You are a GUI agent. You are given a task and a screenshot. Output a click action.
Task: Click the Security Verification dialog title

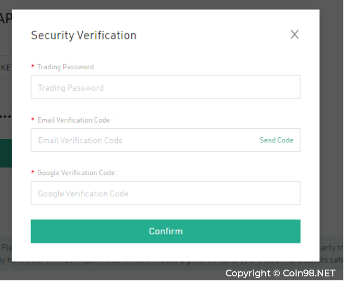coord(84,35)
